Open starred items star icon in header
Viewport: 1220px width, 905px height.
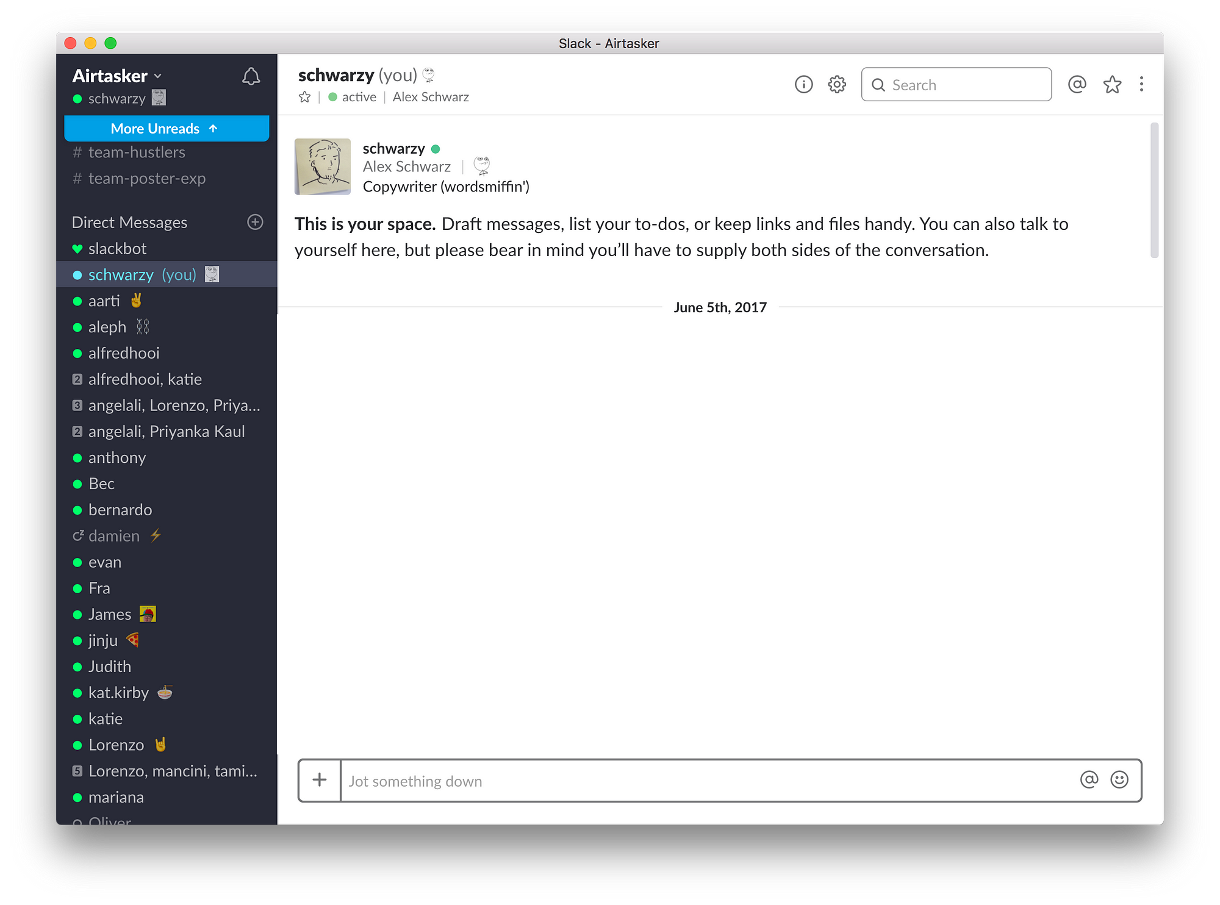point(1112,84)
